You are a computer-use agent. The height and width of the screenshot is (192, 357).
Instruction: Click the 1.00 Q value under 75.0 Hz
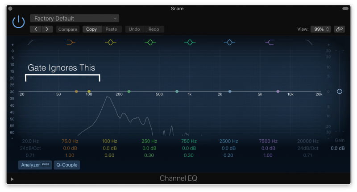tap(70, 155)
